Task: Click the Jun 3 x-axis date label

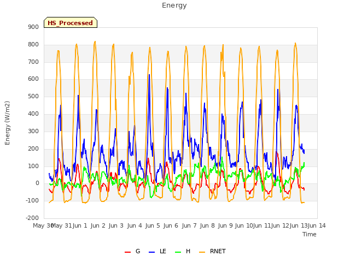Action: (x=116, y=225)
